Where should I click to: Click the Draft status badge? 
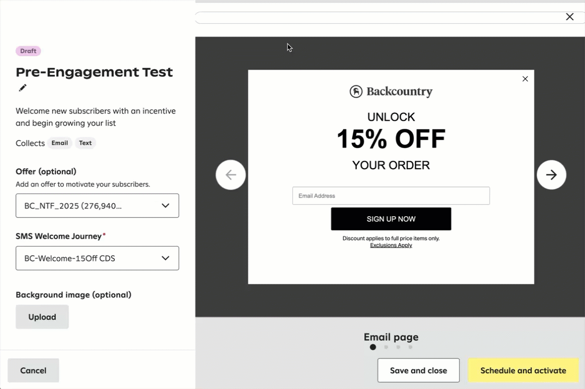[28, 51]
